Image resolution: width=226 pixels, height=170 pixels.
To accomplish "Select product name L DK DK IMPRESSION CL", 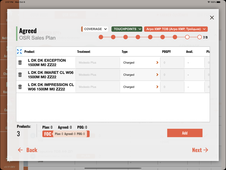I will pyautogui.click(x=51, y=87).
